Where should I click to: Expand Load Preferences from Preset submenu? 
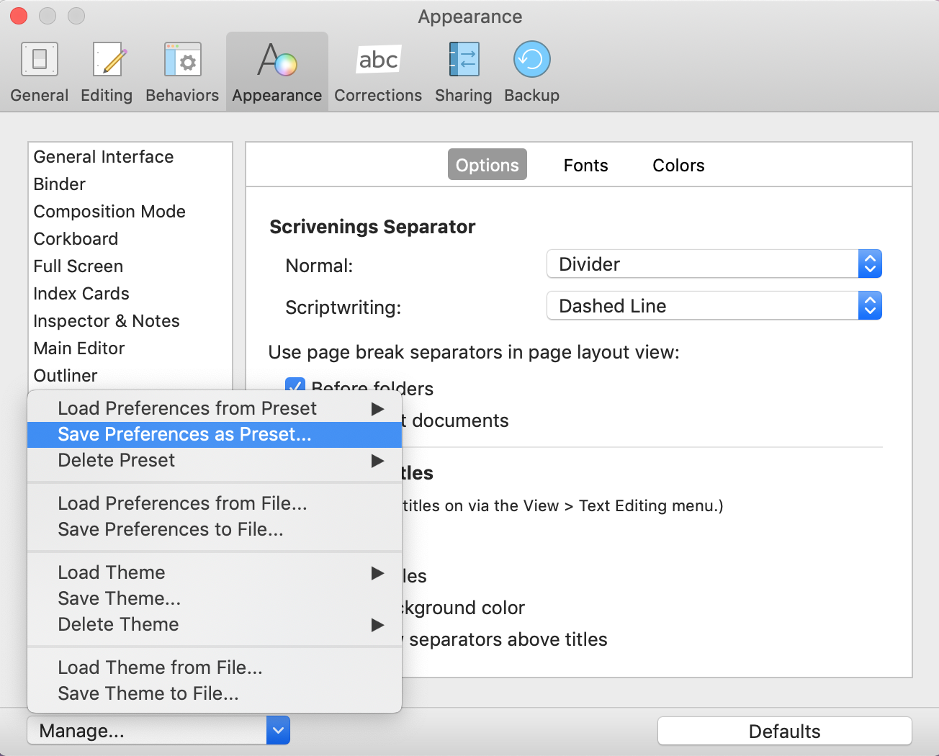coord(215,408)
